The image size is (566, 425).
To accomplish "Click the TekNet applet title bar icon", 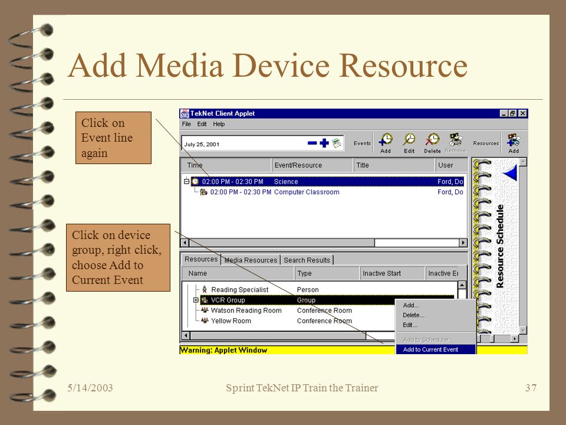I will click(185, 113).
